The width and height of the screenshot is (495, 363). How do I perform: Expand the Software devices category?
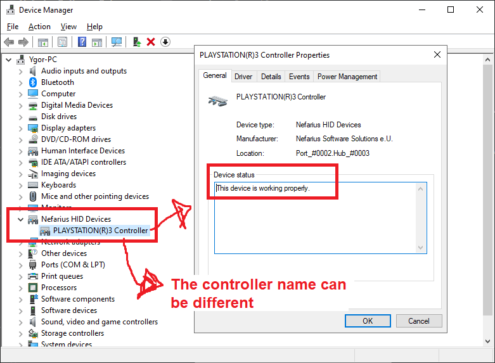click(x=20, y=311)
